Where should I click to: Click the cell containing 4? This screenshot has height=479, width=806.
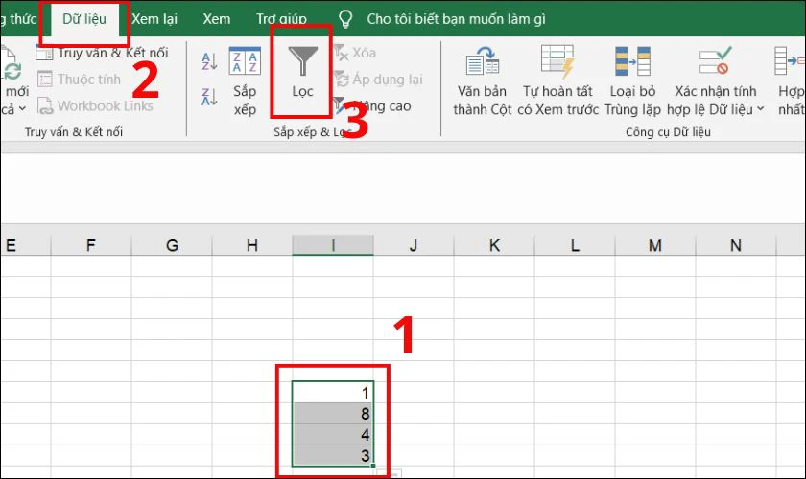[333, 435]
